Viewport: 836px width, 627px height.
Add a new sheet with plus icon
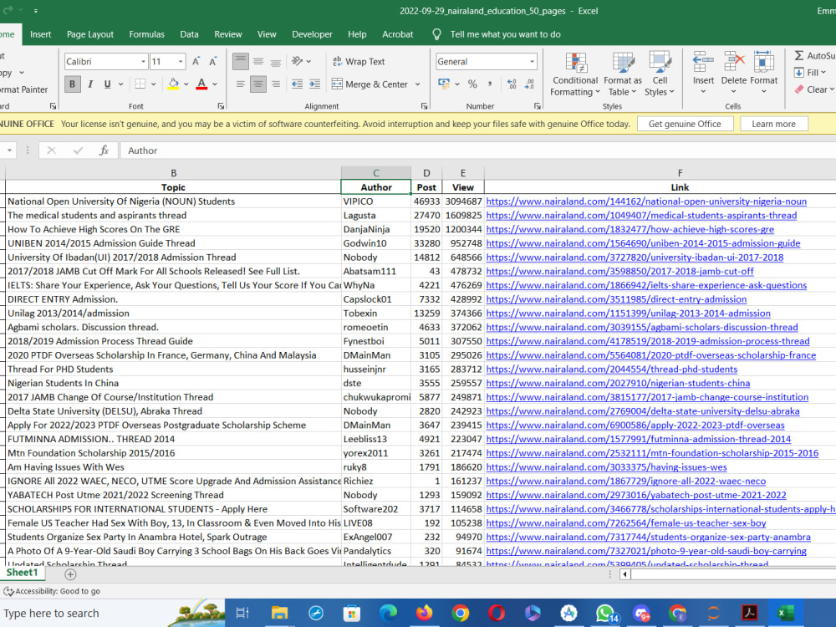(70, 574)
